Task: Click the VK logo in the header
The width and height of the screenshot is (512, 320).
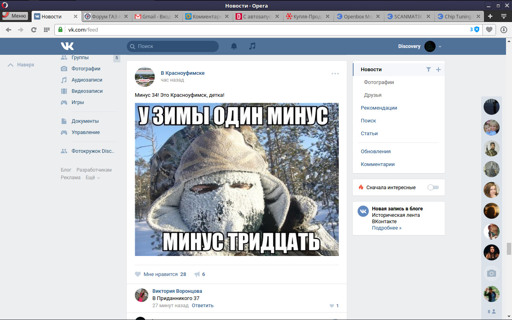Action: 67,46
